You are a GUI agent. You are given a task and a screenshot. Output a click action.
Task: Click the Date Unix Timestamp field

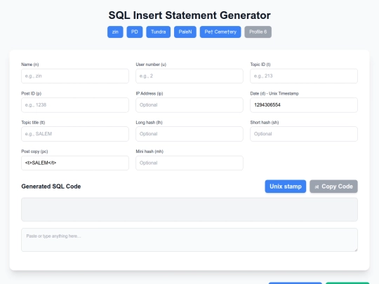304,105
